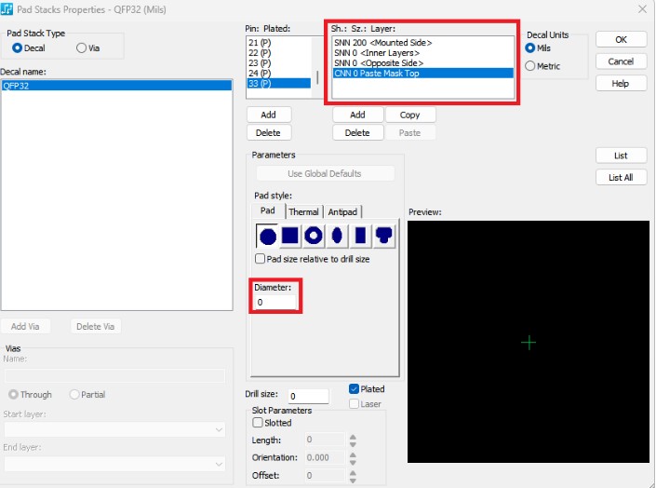The height and width of the screenshot is (488, 656).
Task: Click the pin list scrollbar
Action: click(317, 61)
